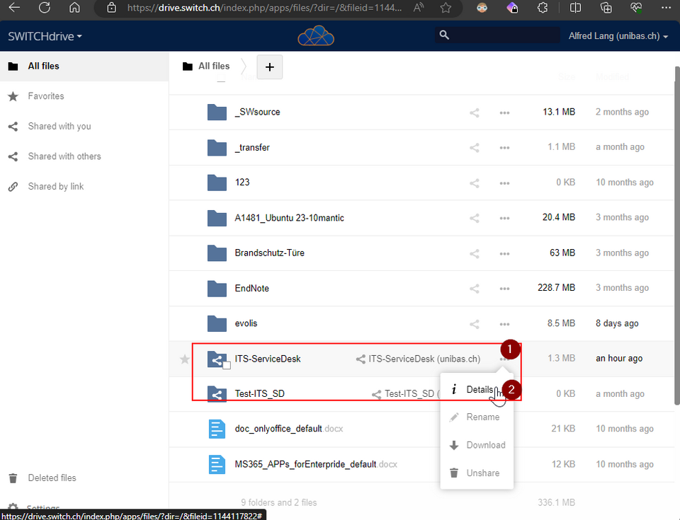Open the A1481_Ubuntu 23-10mantic folder name
Viewport: 680px width, 520px height.
click(x=289, y=218)
